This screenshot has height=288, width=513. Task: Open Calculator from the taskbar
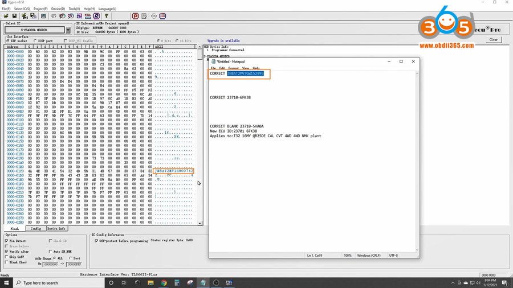click(x=177, y=283)
